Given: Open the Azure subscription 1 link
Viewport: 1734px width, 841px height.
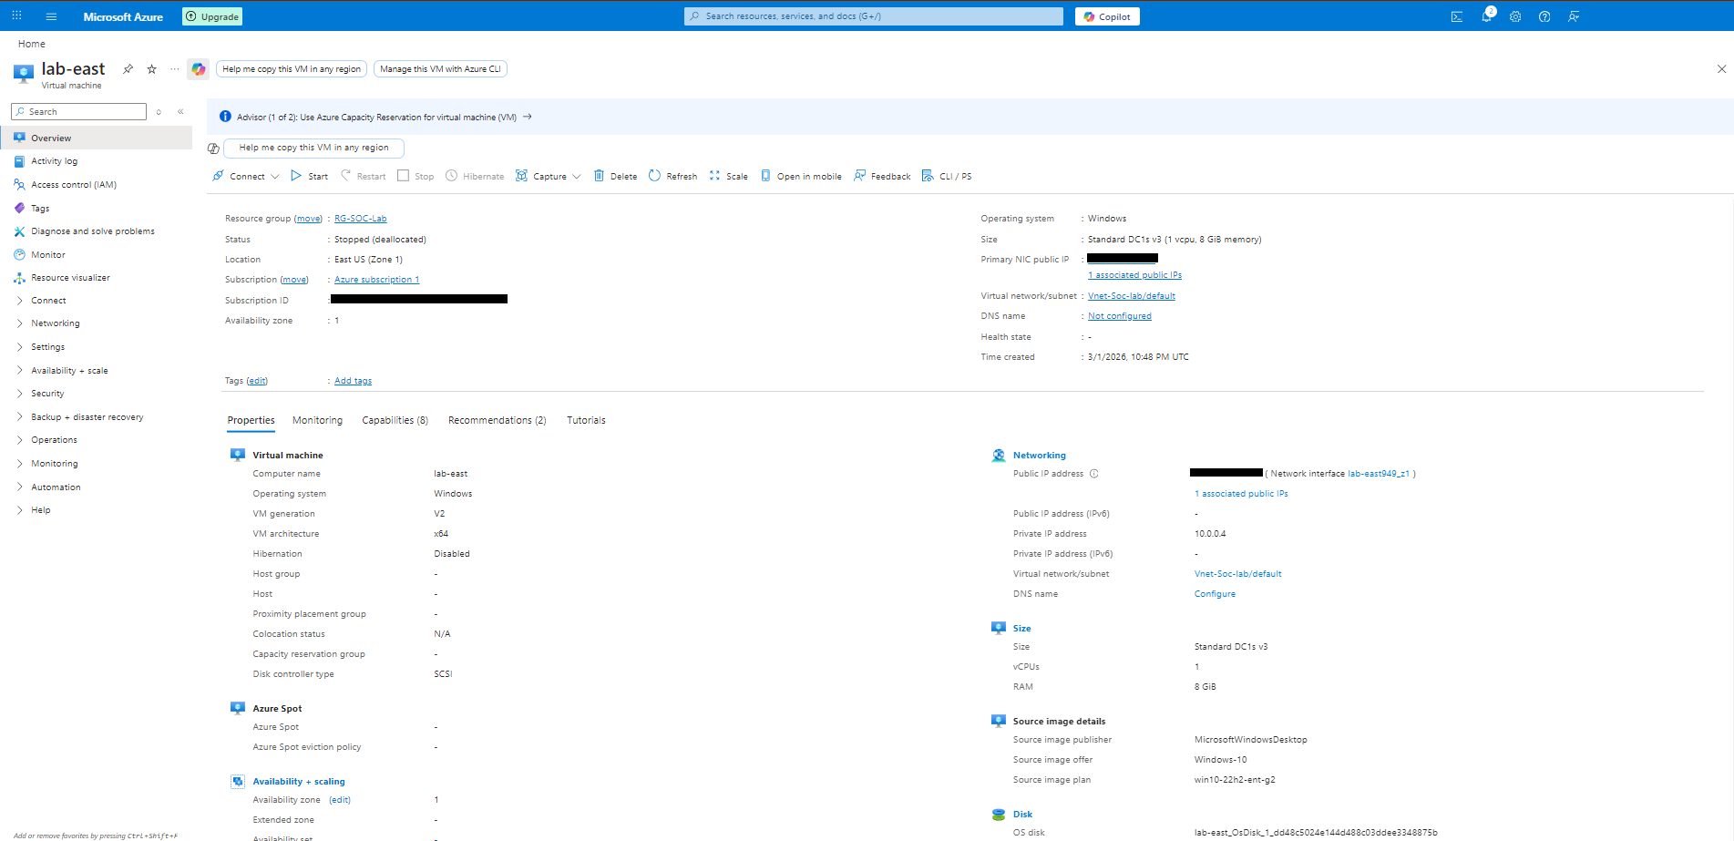Looking at the screenshot, I should point(376,280).
